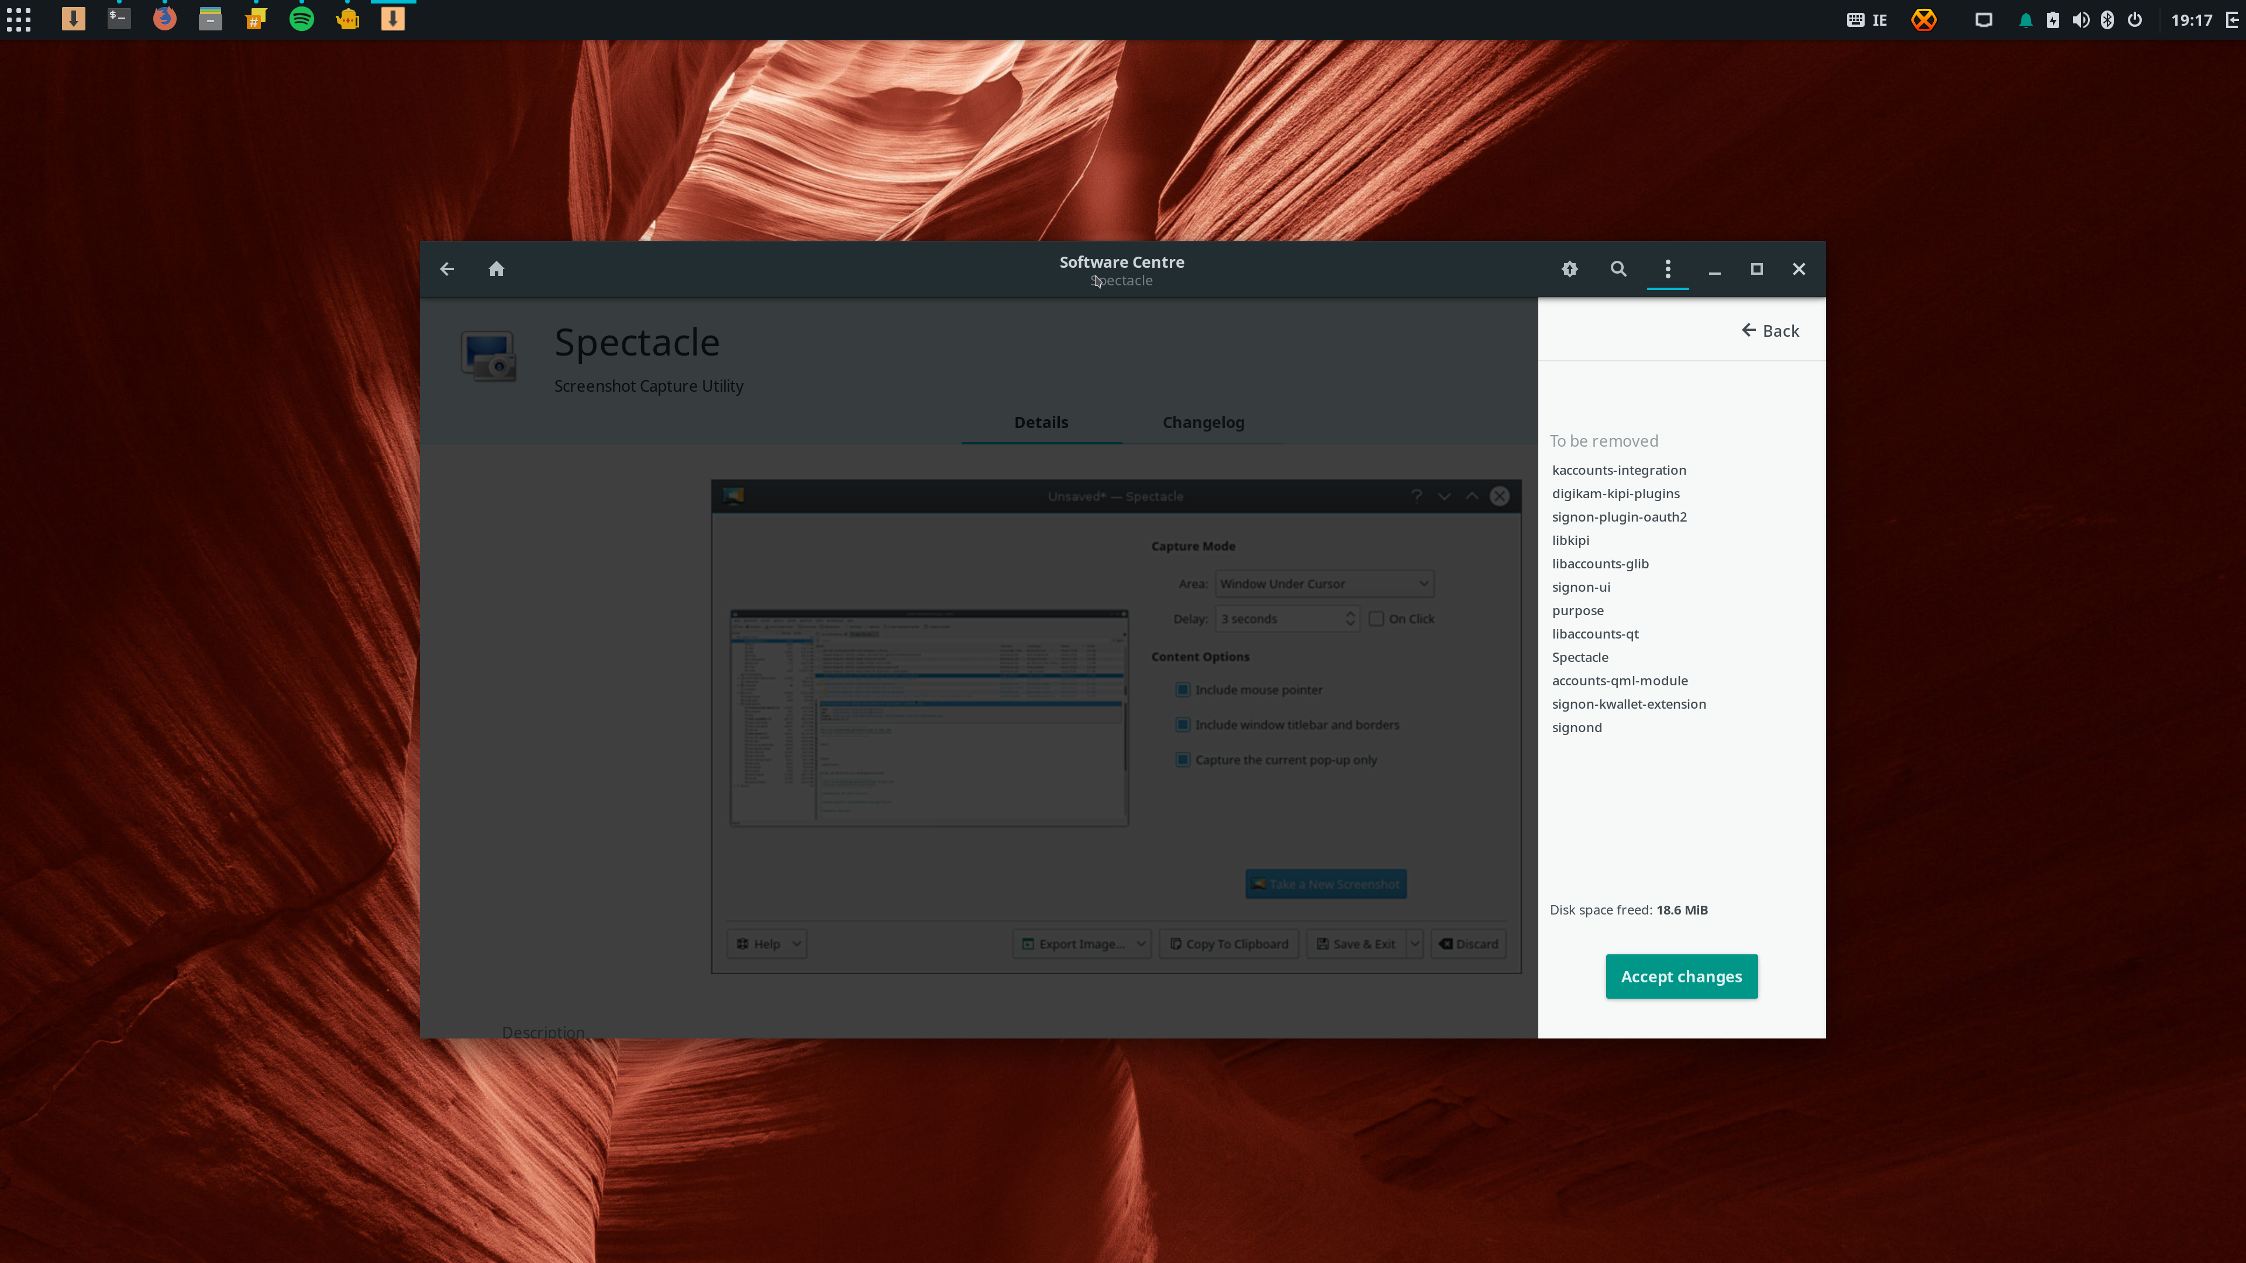
Task: Open the Software Centre home page
Action: click(496, 270)
